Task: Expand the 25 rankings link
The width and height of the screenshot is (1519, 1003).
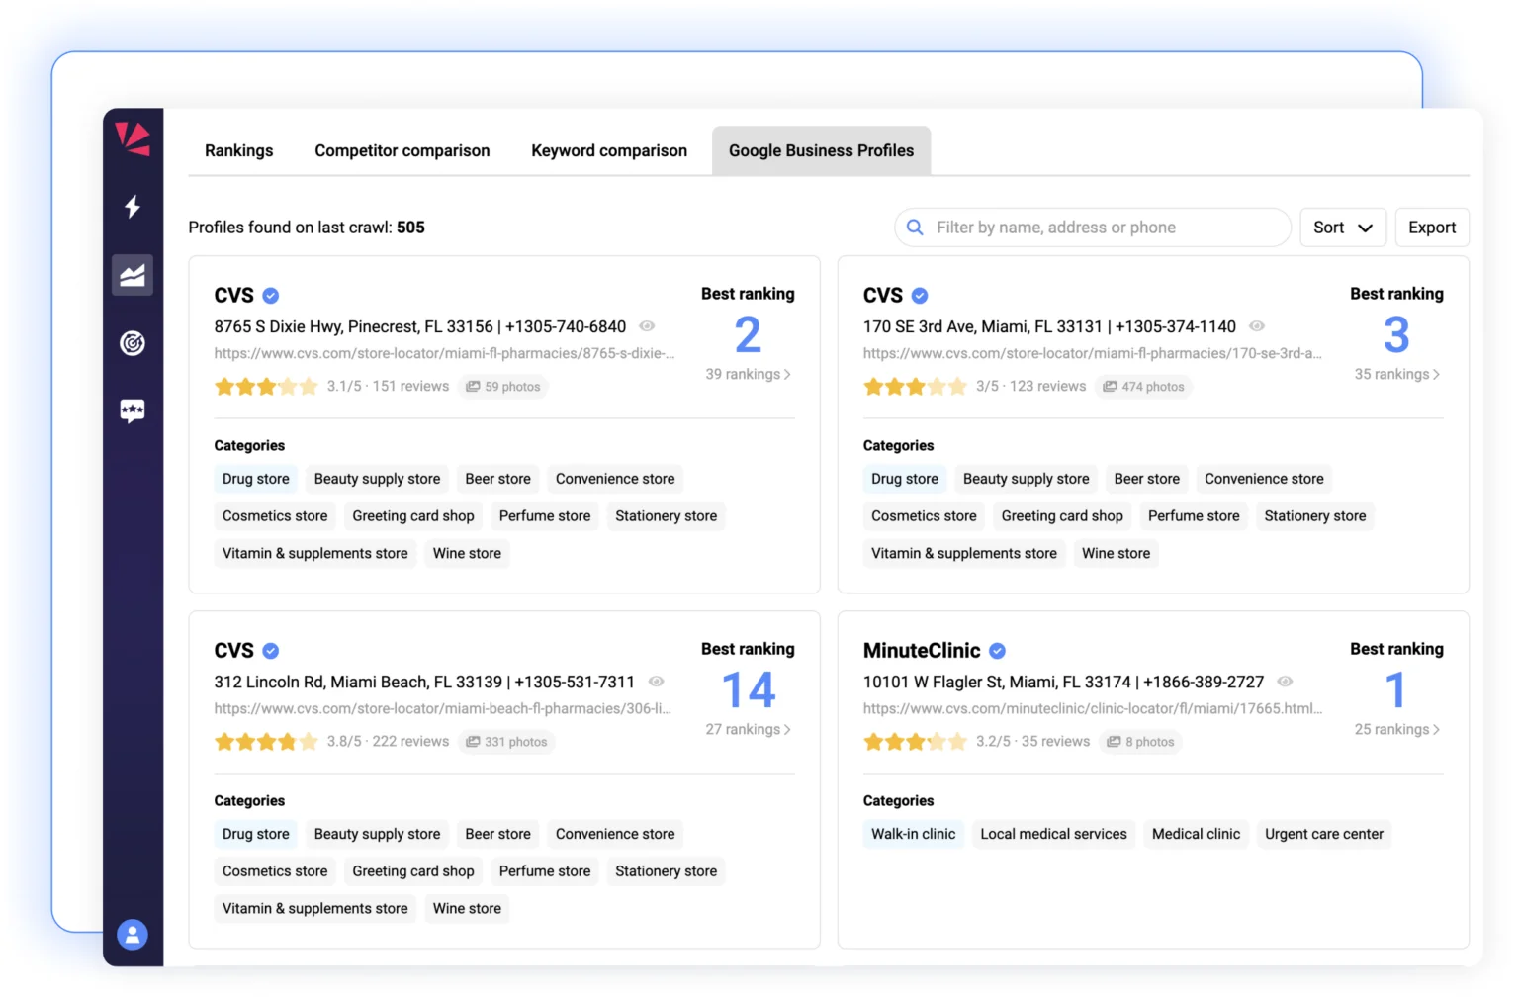Action: click(1396, 729)
